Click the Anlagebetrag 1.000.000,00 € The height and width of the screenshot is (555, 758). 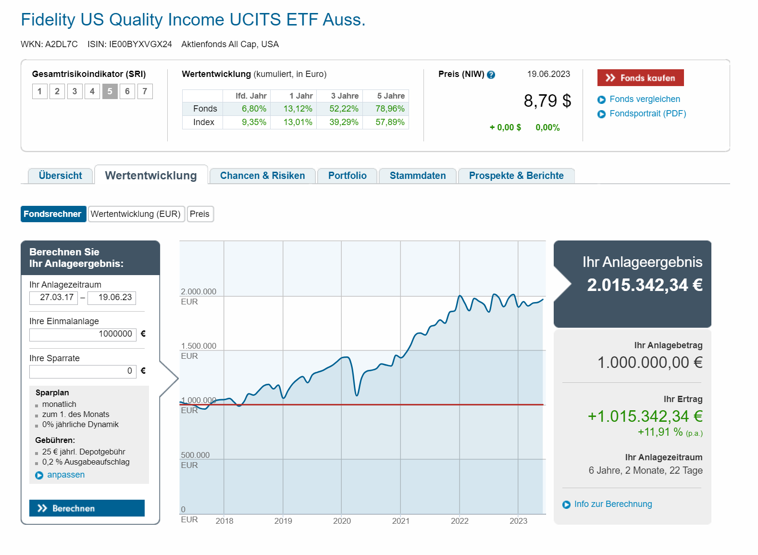pyautogui.click(x=650, y=362)
